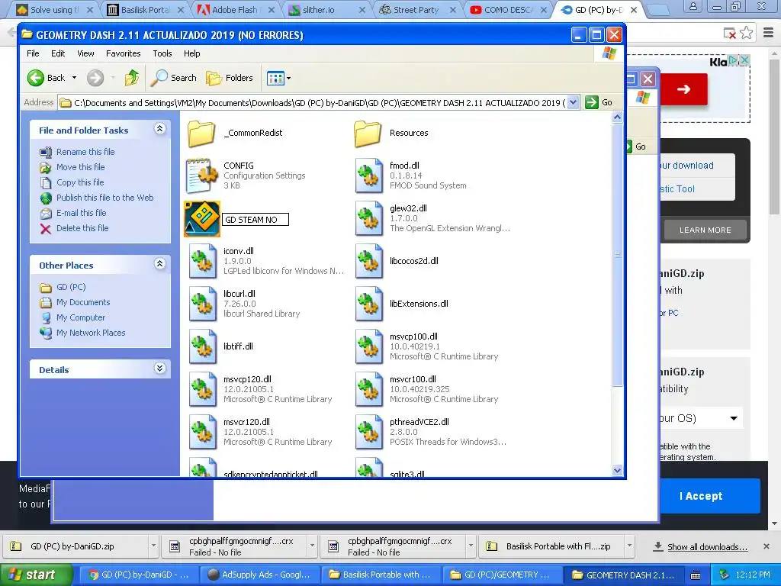Screen dimensions: 781x586
Task: Click the I Accept button on webpage
Action: coord(701,496)
